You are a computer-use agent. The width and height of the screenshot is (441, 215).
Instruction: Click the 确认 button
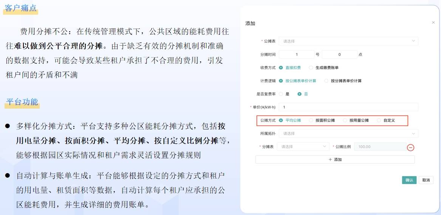pyautogui.click(x=409, y=180)
